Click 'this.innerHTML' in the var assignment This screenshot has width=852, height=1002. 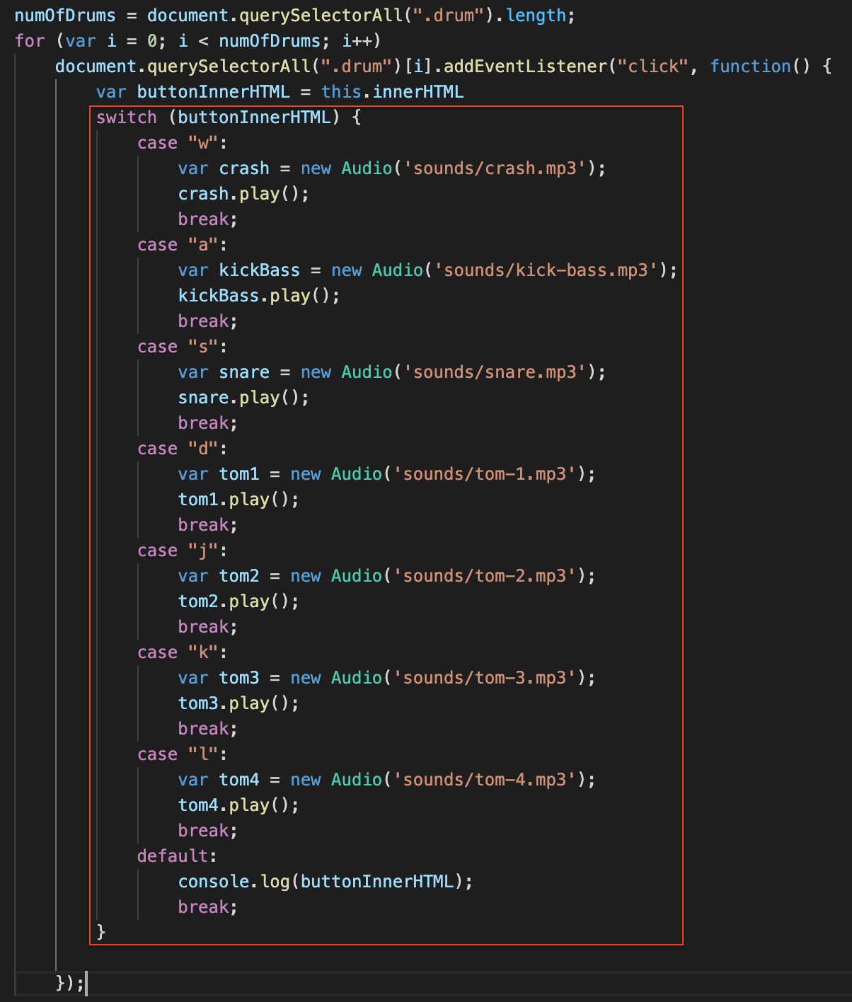pos(393,92)
